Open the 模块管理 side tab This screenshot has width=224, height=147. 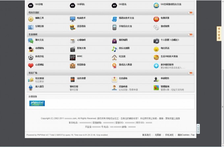219,34
